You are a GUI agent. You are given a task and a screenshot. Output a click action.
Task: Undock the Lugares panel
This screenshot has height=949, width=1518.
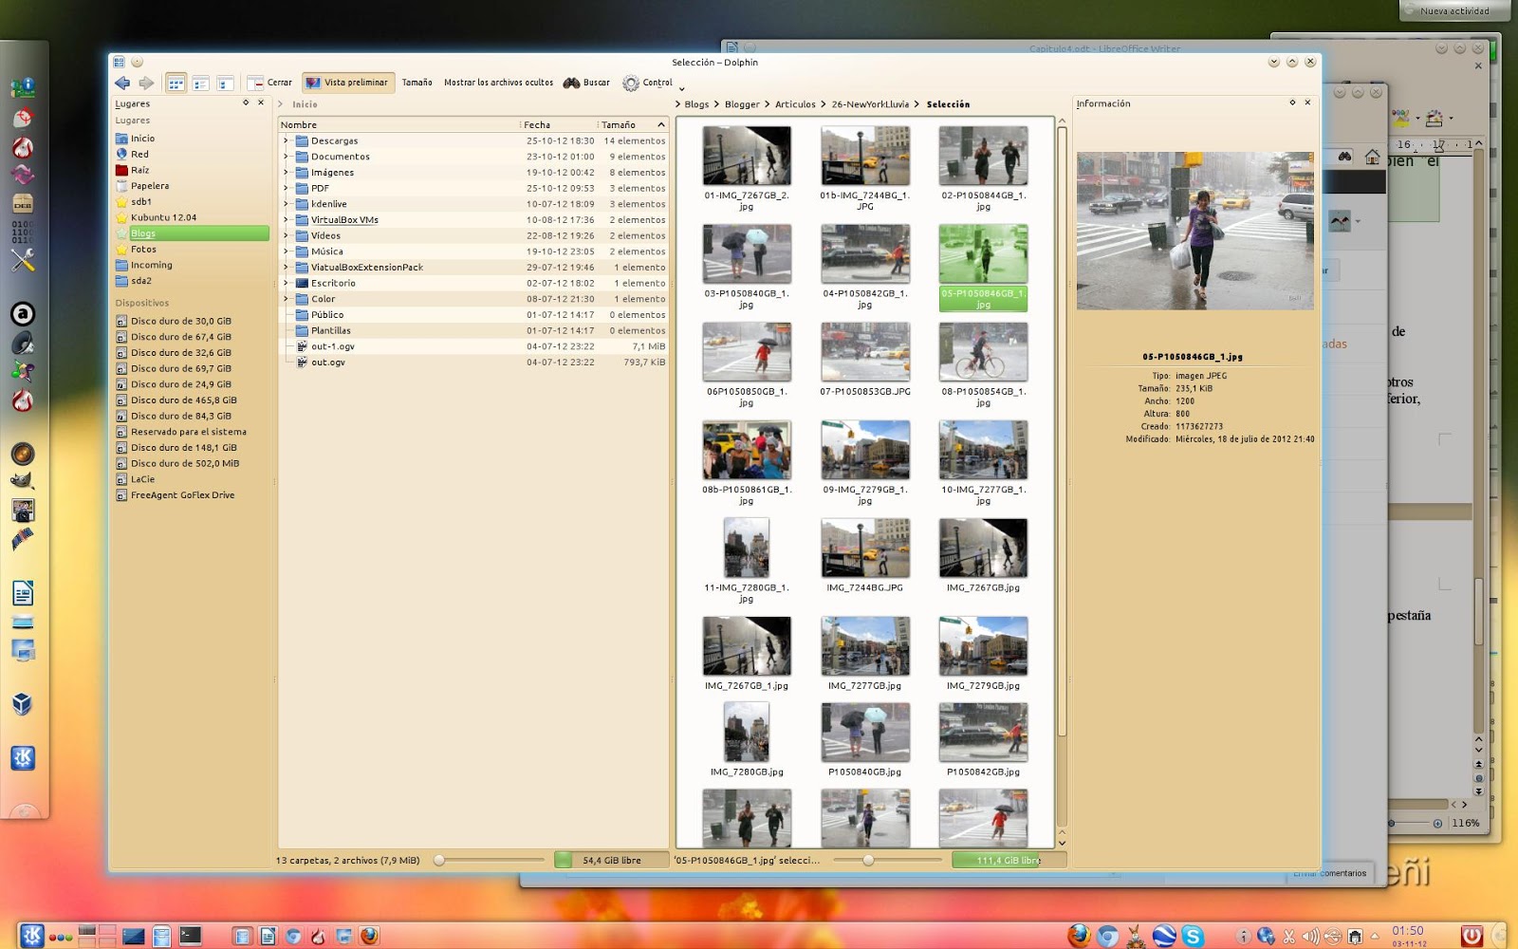[x=246, y=102]
